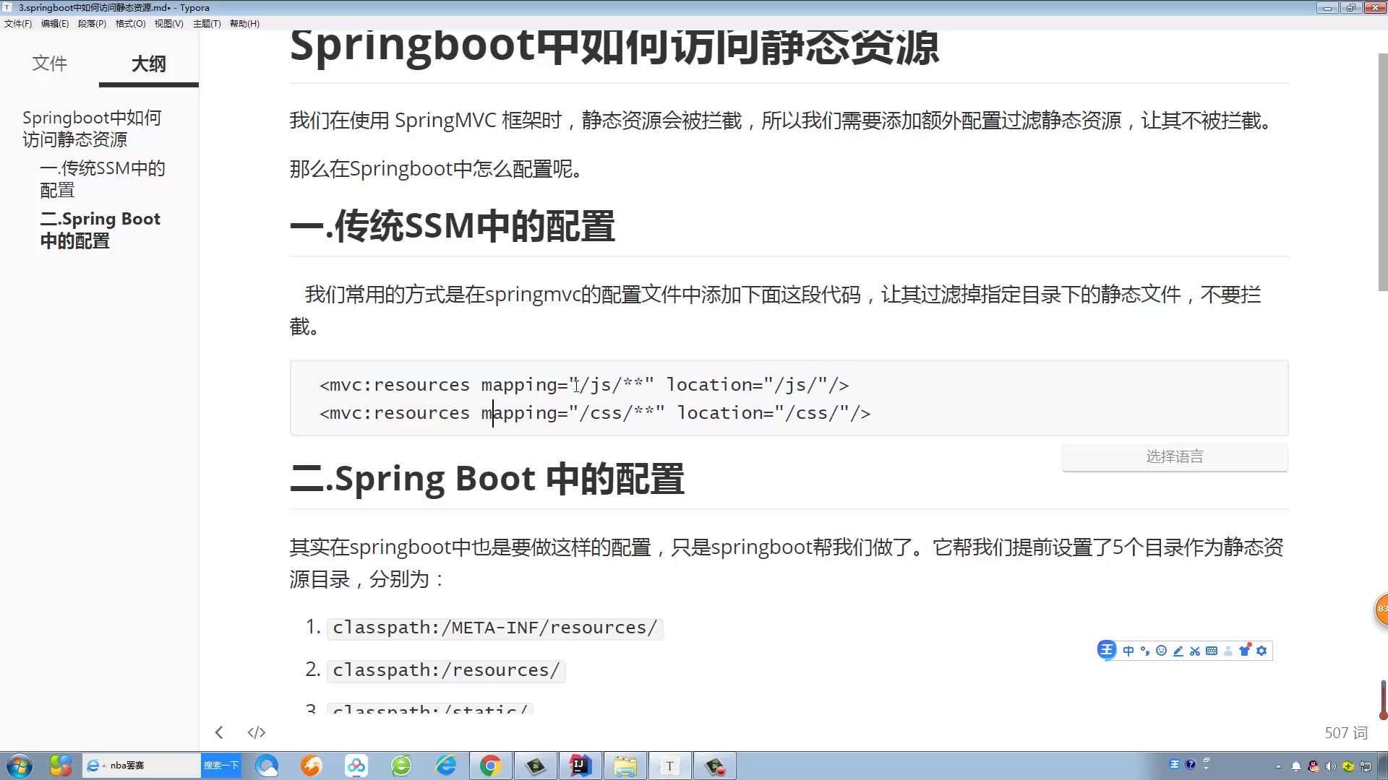Toggle Chinese/English input mode icon
Screen dimensions: 1388x780
pos(1128,651)
